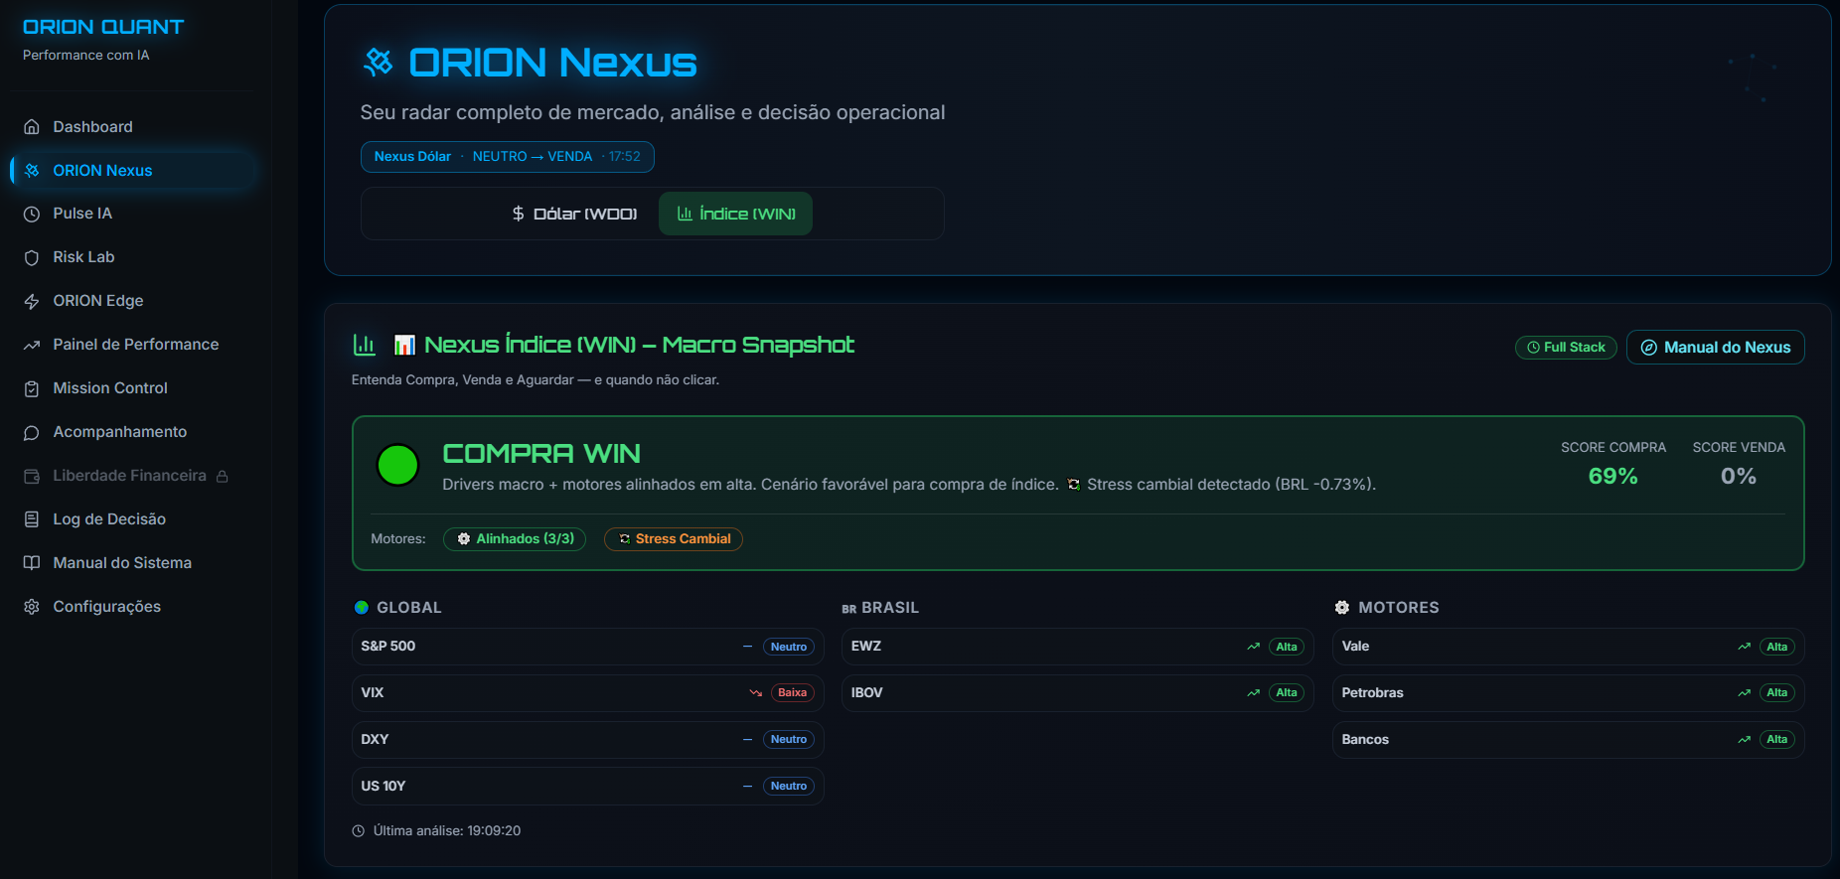Click the Bancos upward trend arrow icon
1840x879 pixels.
click(1745, 740)
